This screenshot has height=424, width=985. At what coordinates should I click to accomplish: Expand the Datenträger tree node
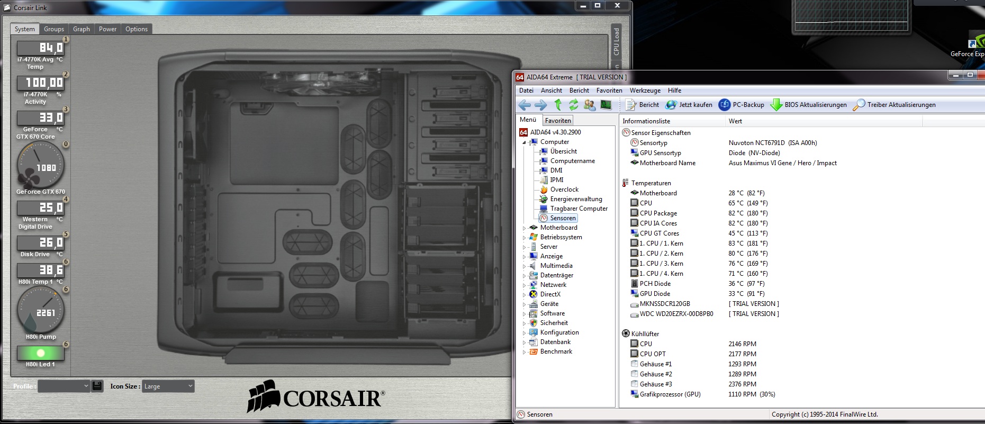(x=525, y=276)
